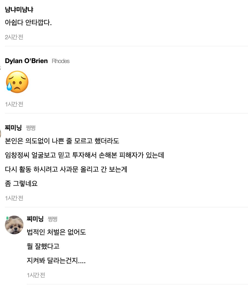The image size is (248, 285).
Task: Click the line 다시 활동 하시려고 사과문
Action: coord(66,169)
